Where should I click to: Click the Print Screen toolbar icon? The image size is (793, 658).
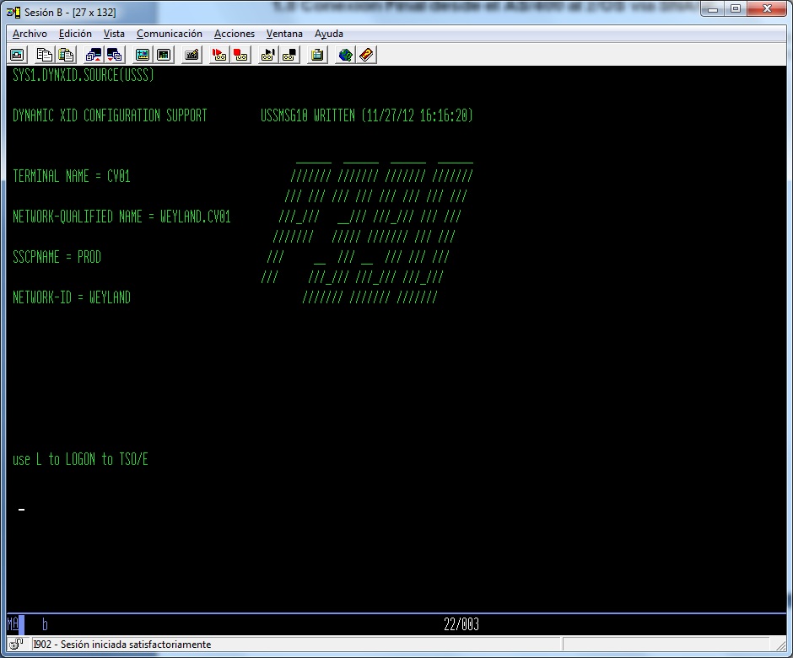click(17, 55)
